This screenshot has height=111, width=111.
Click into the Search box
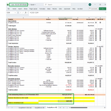tap(57, 5)
